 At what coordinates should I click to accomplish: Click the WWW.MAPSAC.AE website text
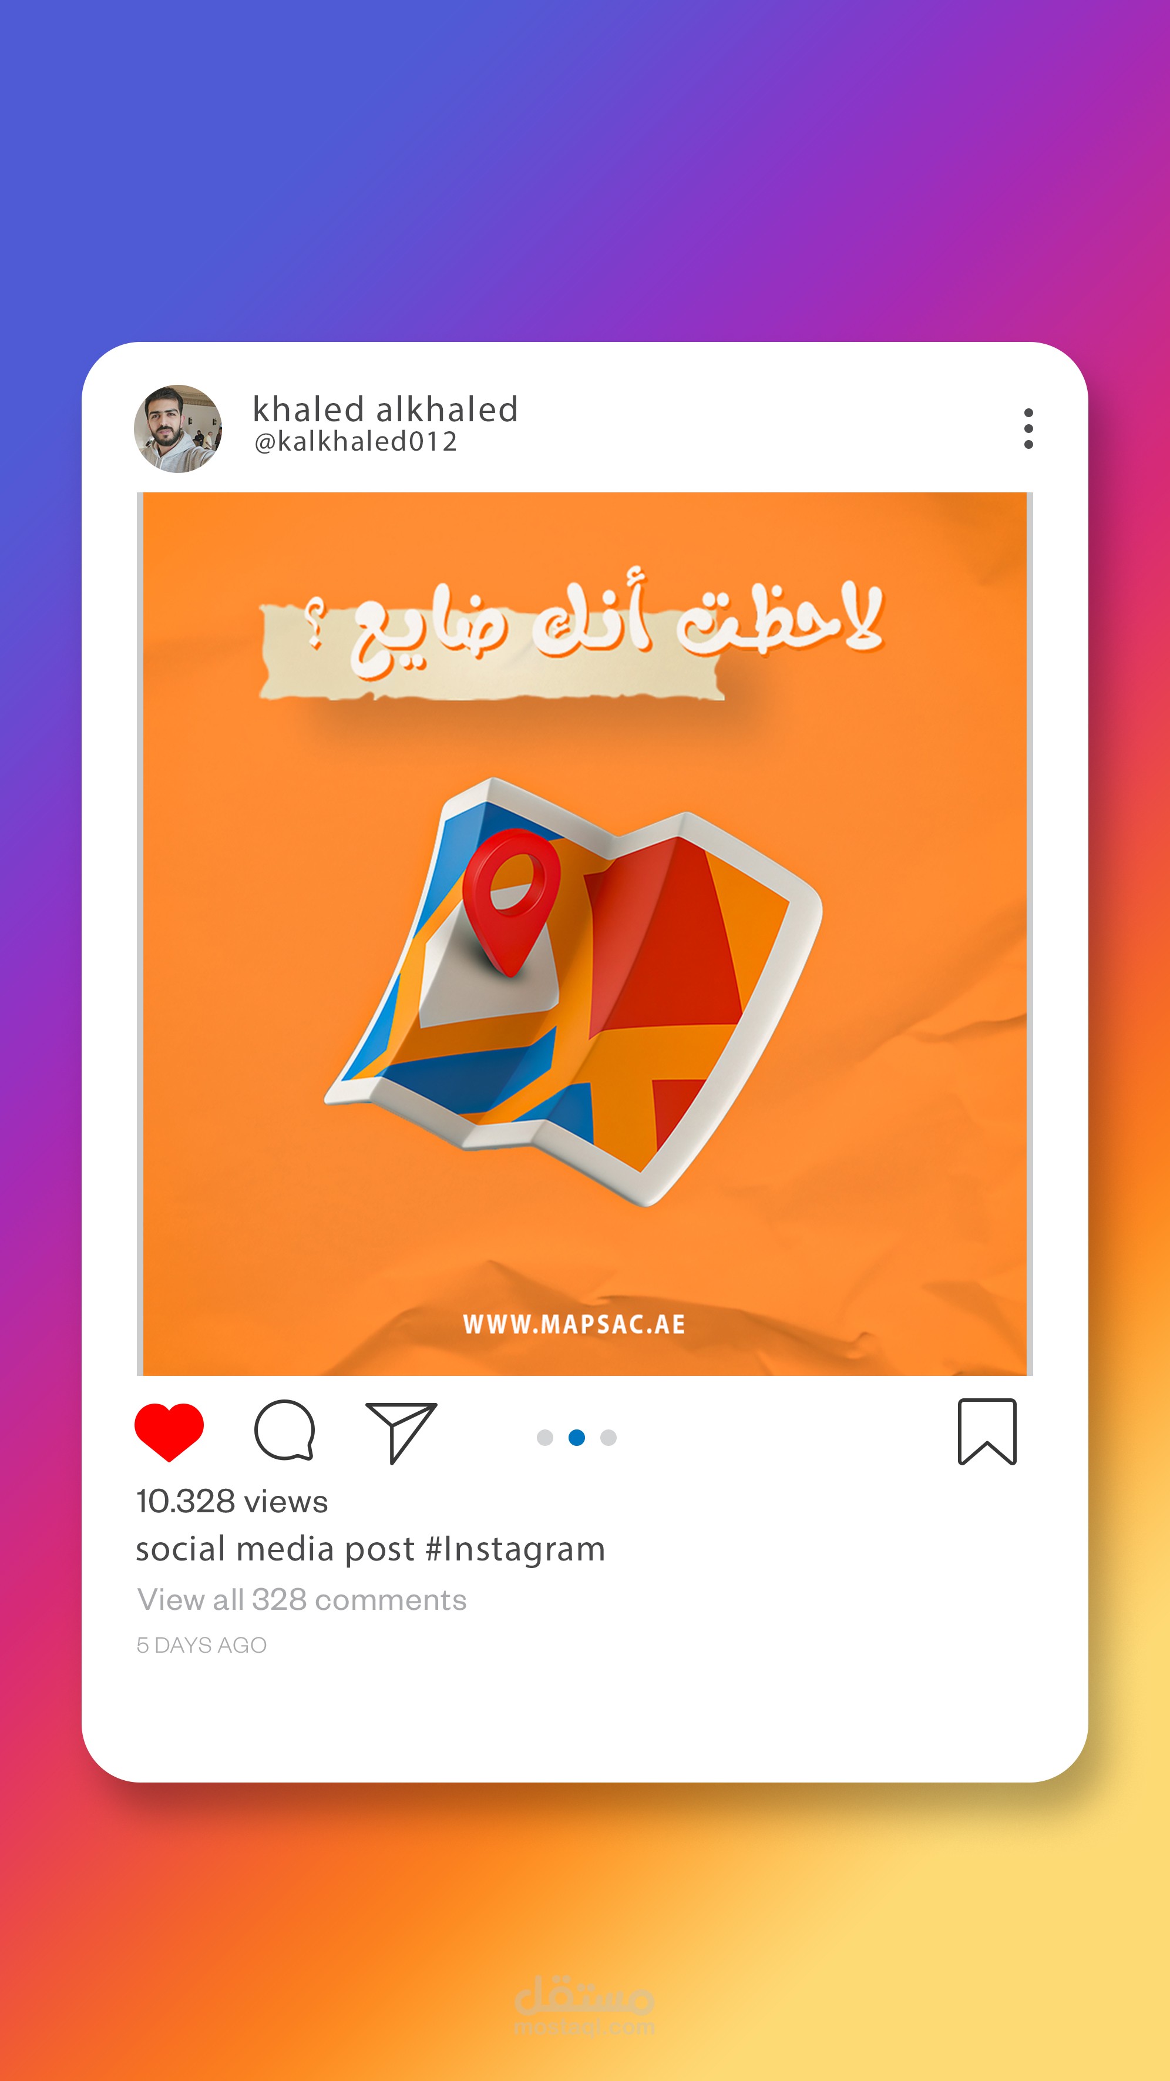(x=574, y=1324)
